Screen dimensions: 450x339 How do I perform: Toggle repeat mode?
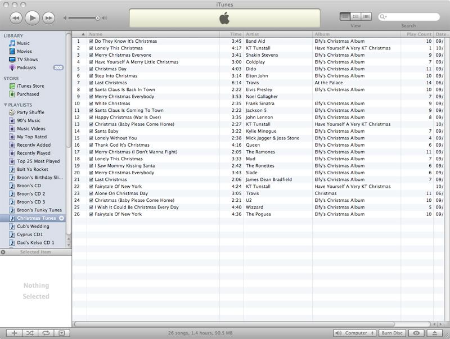[x=46, y=333]
